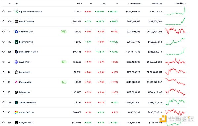Sort by Coin column header
The image size is (198, 126).
[16, 3]
